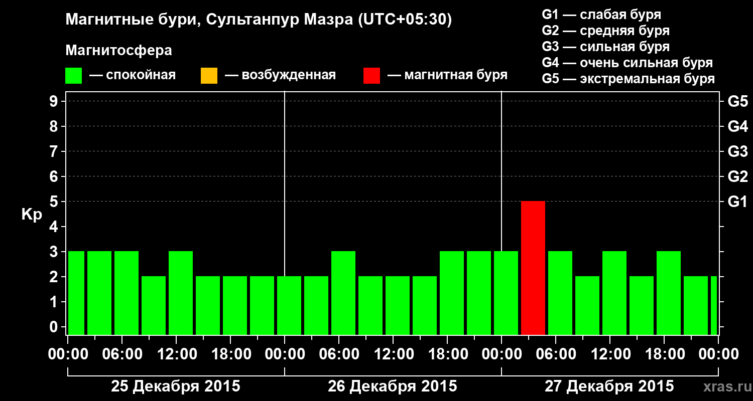Click the 'Kp' axis title
This screenshot has width=753, height=401.
coord(32,215)
